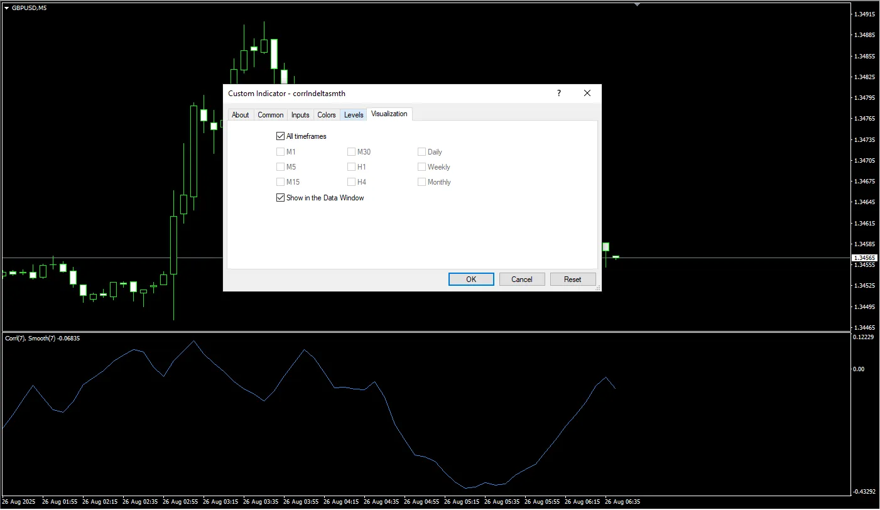Image resolution: width=880 pixels, height=510 pixels.
Task: Click the Cancel button
Action: [521, 279]
